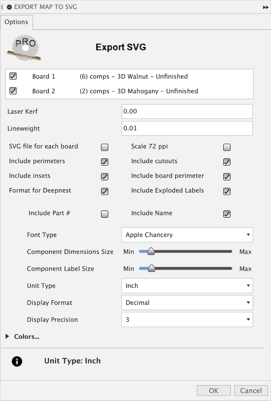The width and height of the screenshot is (271, 401).
Task: Collapse the Export Map to SVG panel icon
Action: pyautogui.click(x=9, y=7)
